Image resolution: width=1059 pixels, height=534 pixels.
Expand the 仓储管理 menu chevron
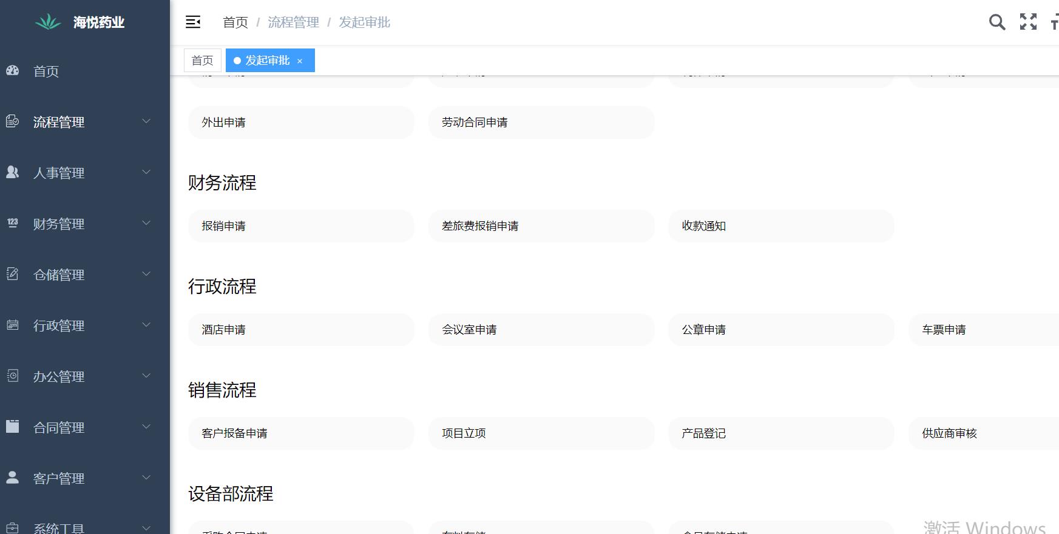click(x=146, y=274)
